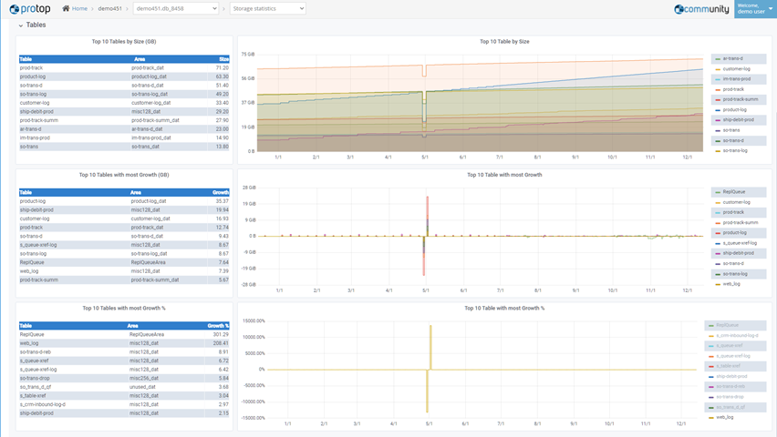Viewport: 777px width, 437px height.
Task: Toggle s_crm-inbound-log-d series in Growth % legend
Action: [737, 336]
